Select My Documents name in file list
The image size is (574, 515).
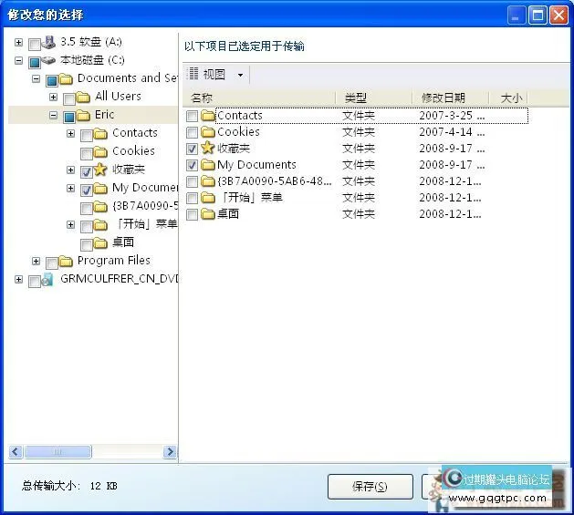pyautogui.click(x=256, y=165)
